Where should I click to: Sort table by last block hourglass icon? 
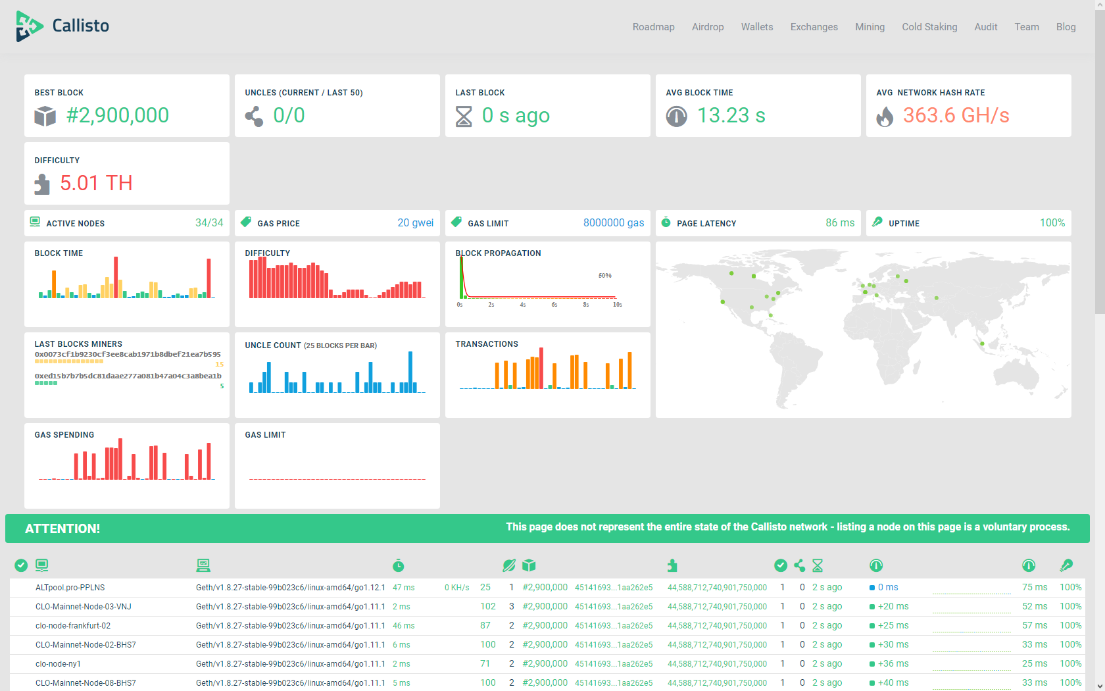coord(818,565)
